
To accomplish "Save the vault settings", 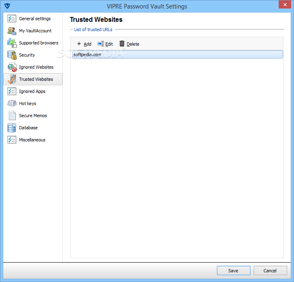I will click(x=234, y=271).
